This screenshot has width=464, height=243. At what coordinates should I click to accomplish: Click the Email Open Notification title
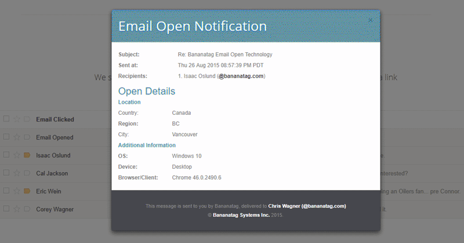(x=193, y=26)
